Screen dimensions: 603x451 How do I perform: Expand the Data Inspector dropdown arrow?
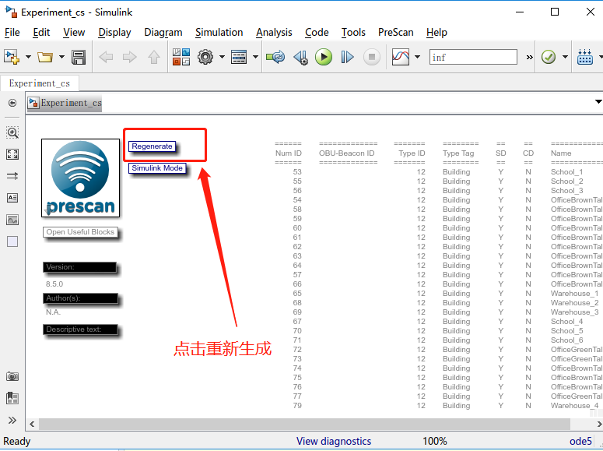click(417, 57)
